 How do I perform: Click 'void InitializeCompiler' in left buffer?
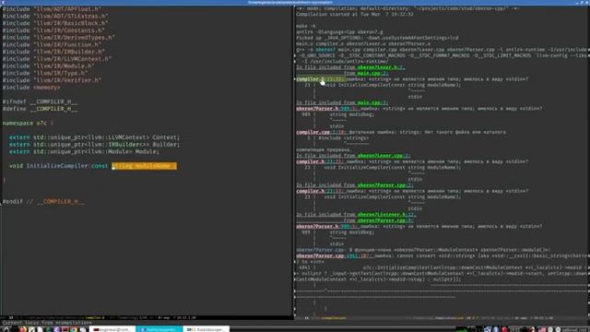[48, 166]
